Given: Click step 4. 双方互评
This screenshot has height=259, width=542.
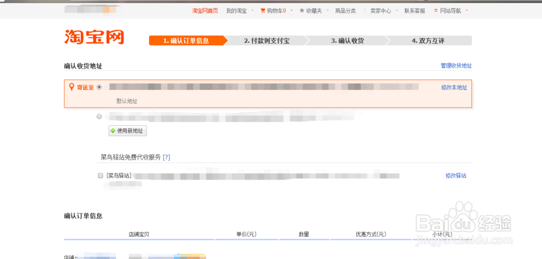Looking at the screenshot, I should 428,41.
